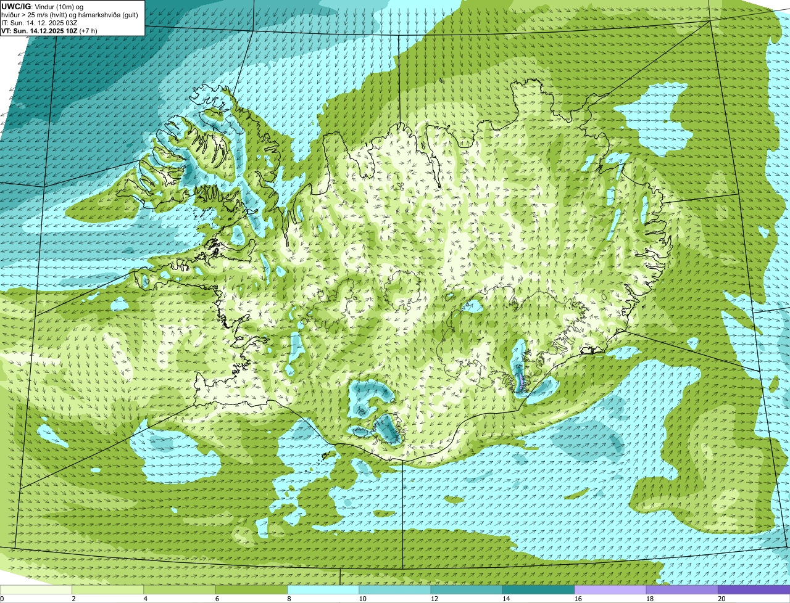
Task: Click the '18' scale label on the legend
Action: point(649,599)
